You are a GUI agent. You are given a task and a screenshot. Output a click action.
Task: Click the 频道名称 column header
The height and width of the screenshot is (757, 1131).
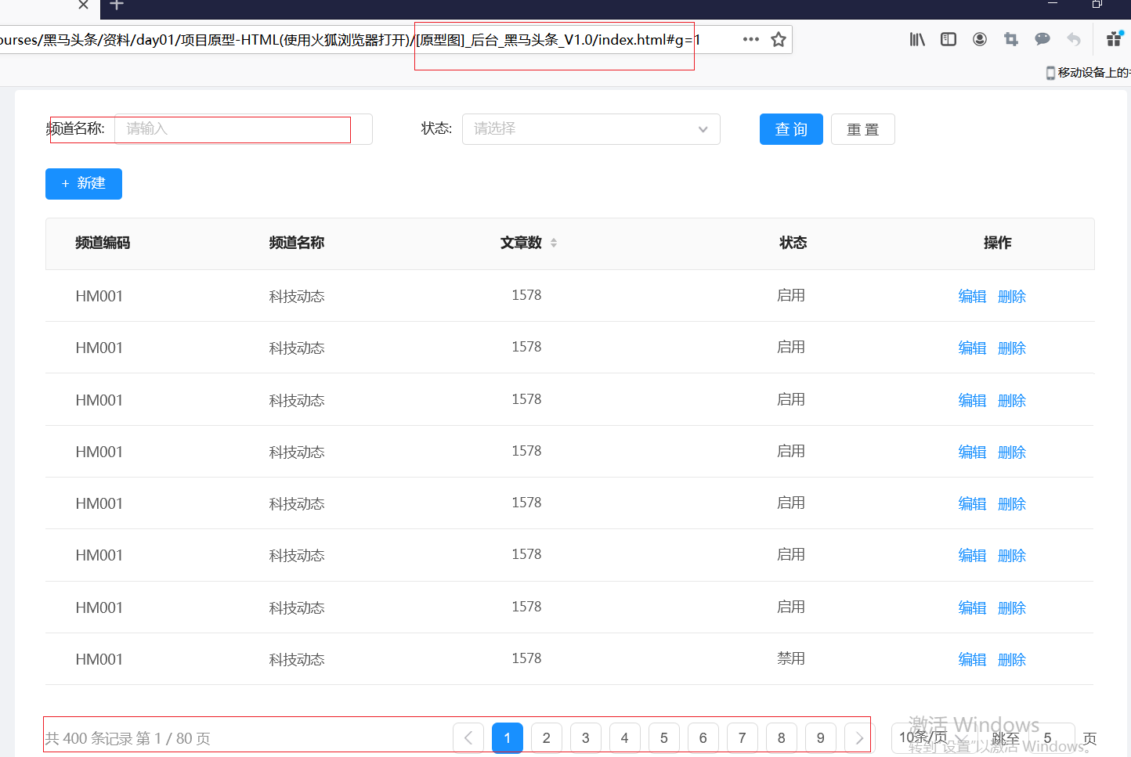[x=297, y=243]
